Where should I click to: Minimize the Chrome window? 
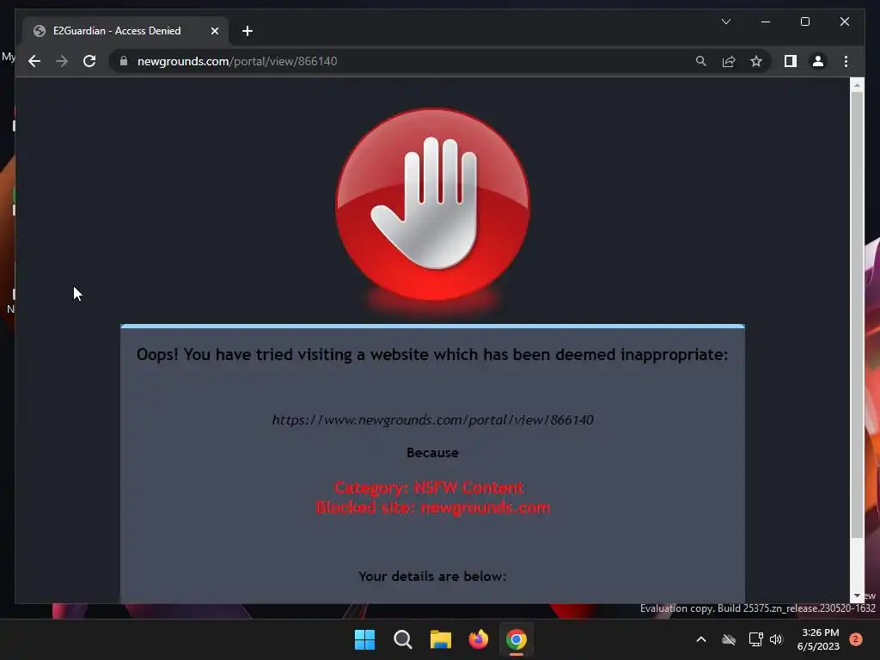pyautogui.click(x=766, y=21)
